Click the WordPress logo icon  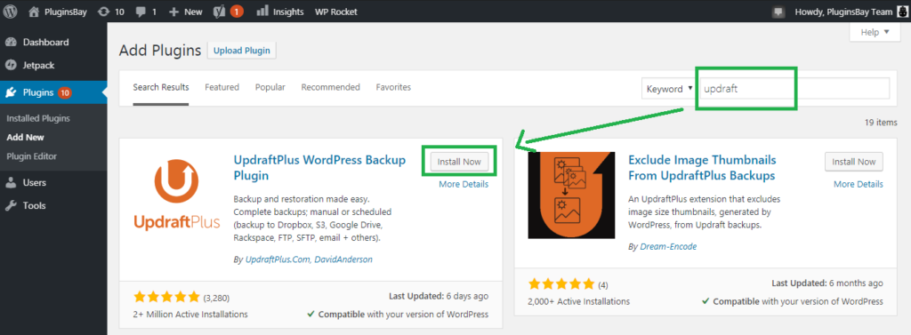point(10,11)
